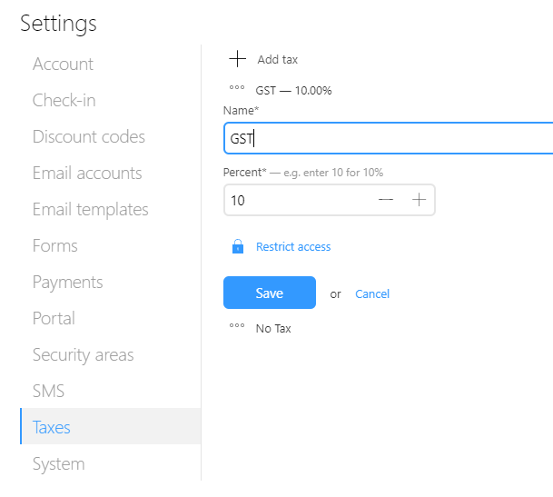Click the blue padlock Restrict access icon
The height and width of the screenshot is (497, 553).
coord(238,246)
